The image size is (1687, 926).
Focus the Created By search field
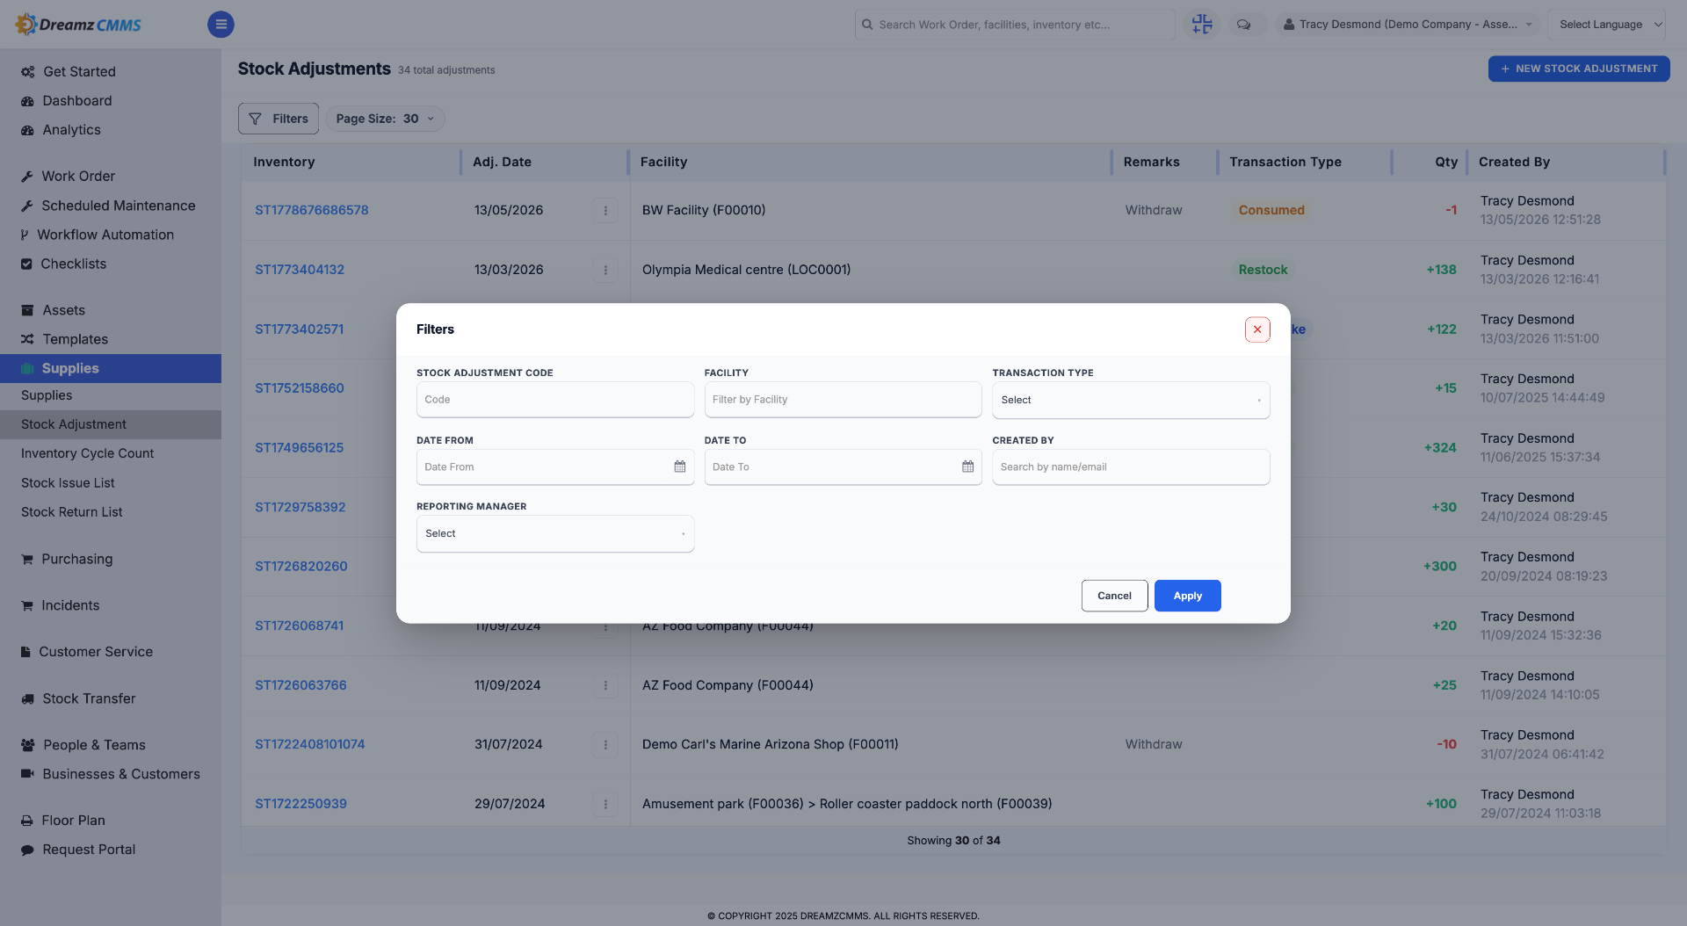click(x=1131, y=467)
